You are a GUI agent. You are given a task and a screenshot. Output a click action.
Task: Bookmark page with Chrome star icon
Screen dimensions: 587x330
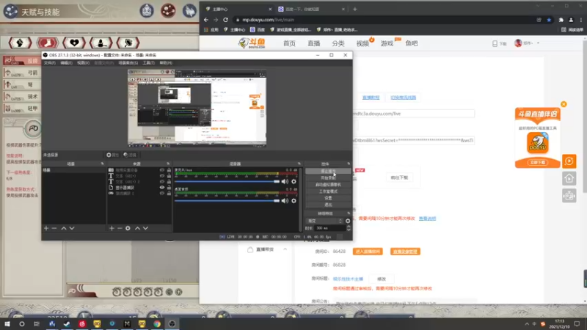[x=549, y=20]
